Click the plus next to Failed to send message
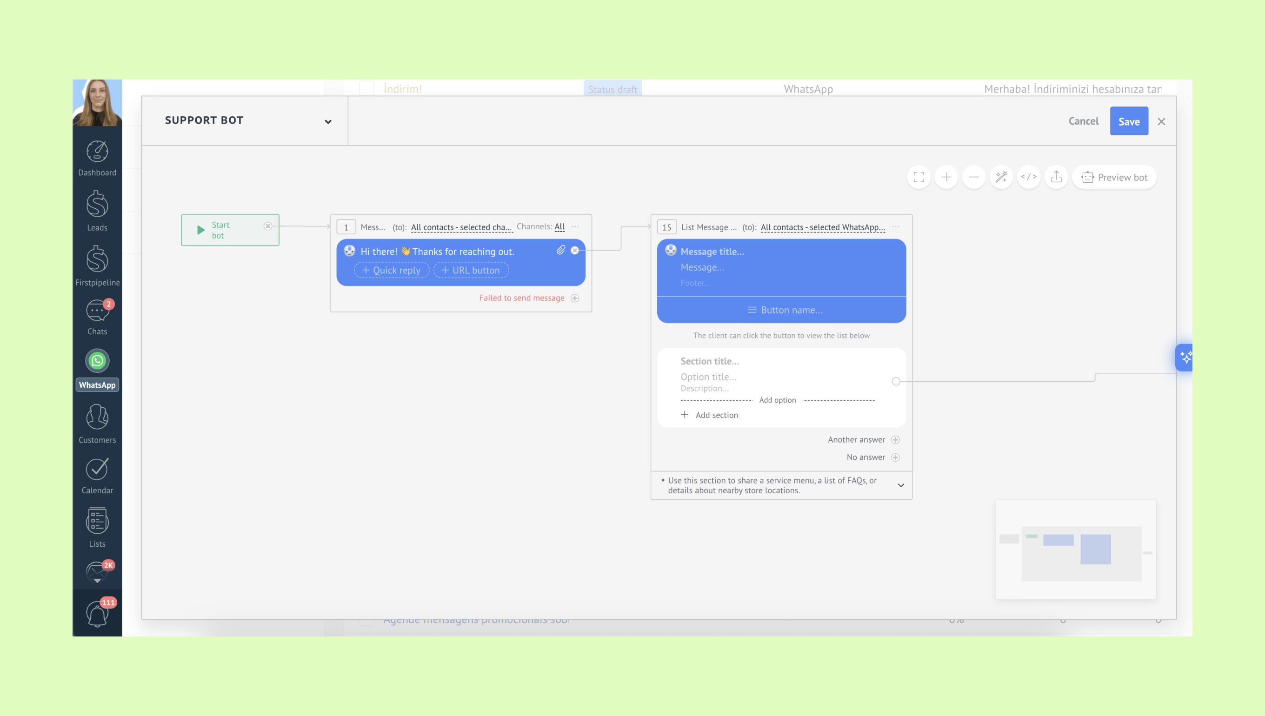The image size is (1265, 716). pyautogui.click(x=574, y=298)
